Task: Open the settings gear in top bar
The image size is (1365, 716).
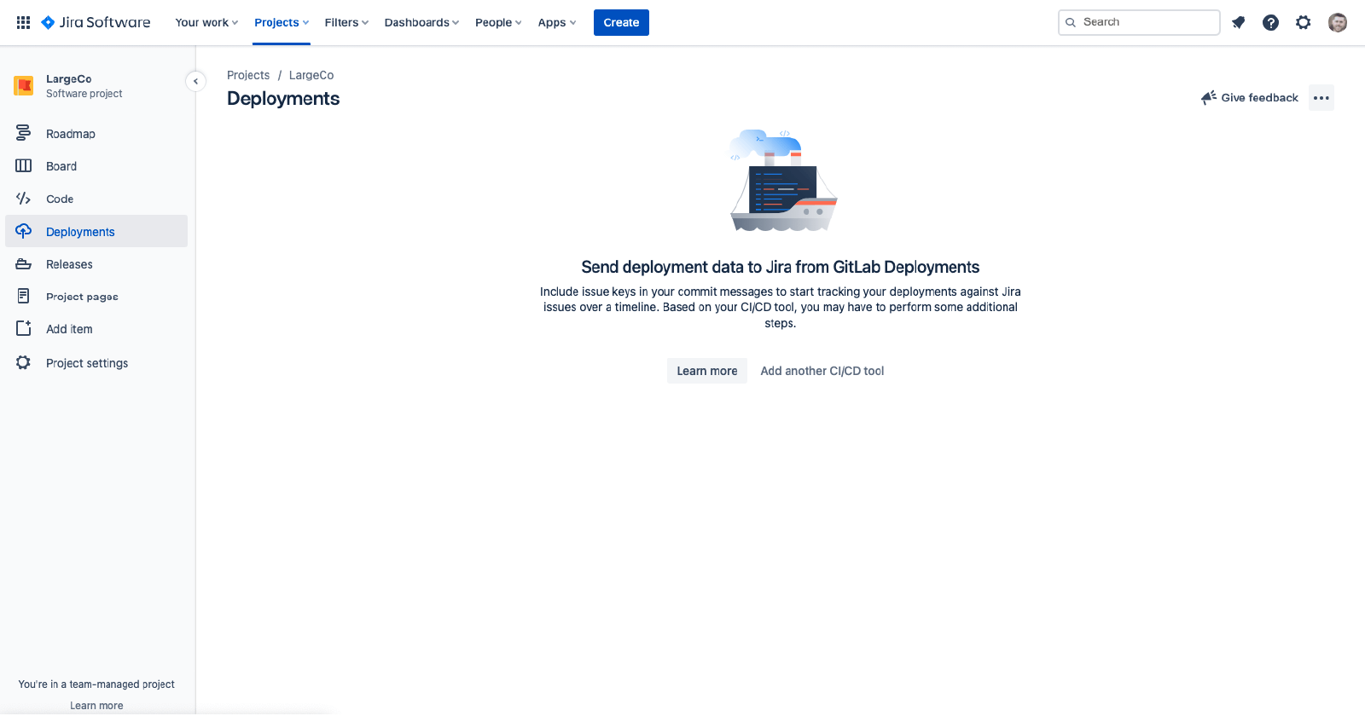Action: coord(1303,22)
